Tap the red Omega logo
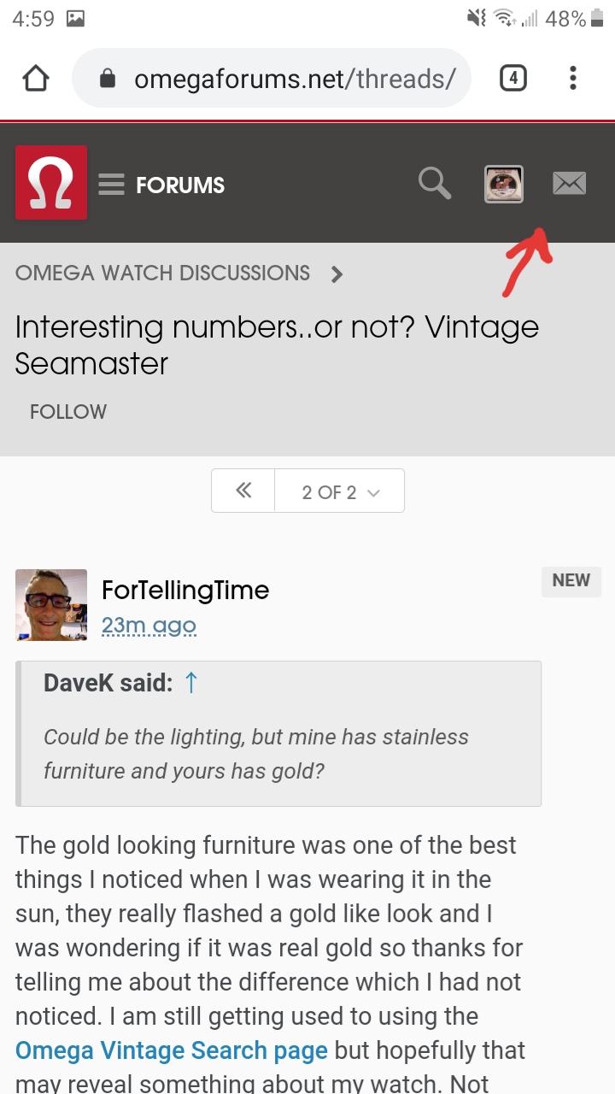Viewport: 615px width, 1094px height. (x=51, y=183)
